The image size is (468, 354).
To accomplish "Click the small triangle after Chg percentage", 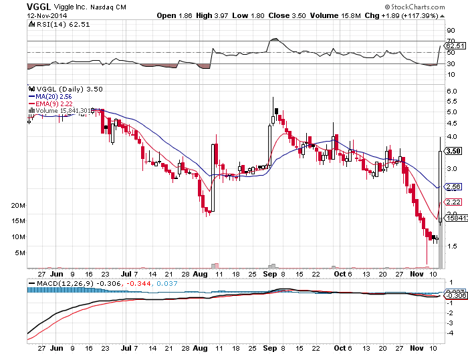I will (x=442, y=16).
